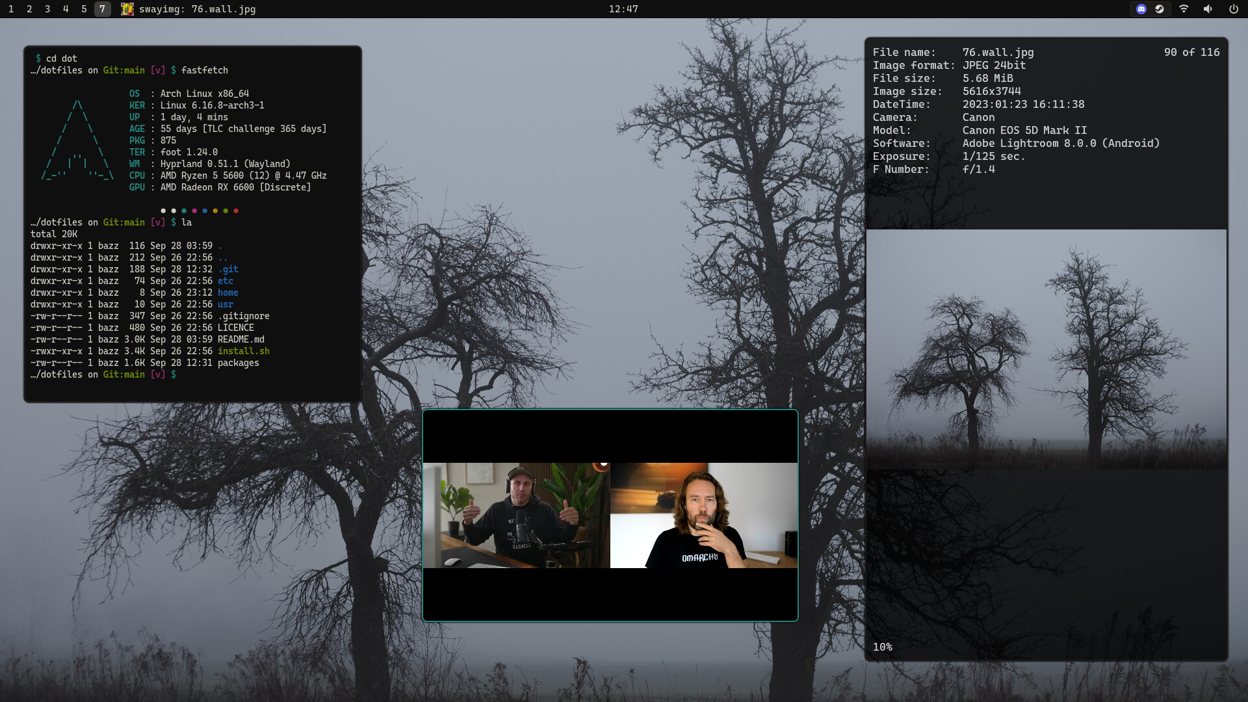This screenshot has height=702, width=1248.
Task: Click the swayimg window icon in bar
Action: point(127,9)
